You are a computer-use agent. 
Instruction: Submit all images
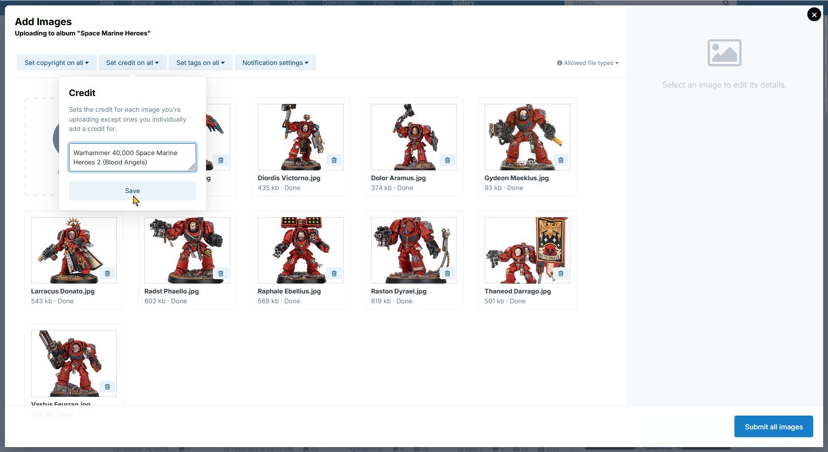click(x=773, y=427)
